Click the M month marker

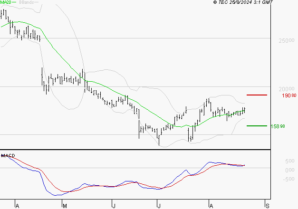(x=65, y=206)
